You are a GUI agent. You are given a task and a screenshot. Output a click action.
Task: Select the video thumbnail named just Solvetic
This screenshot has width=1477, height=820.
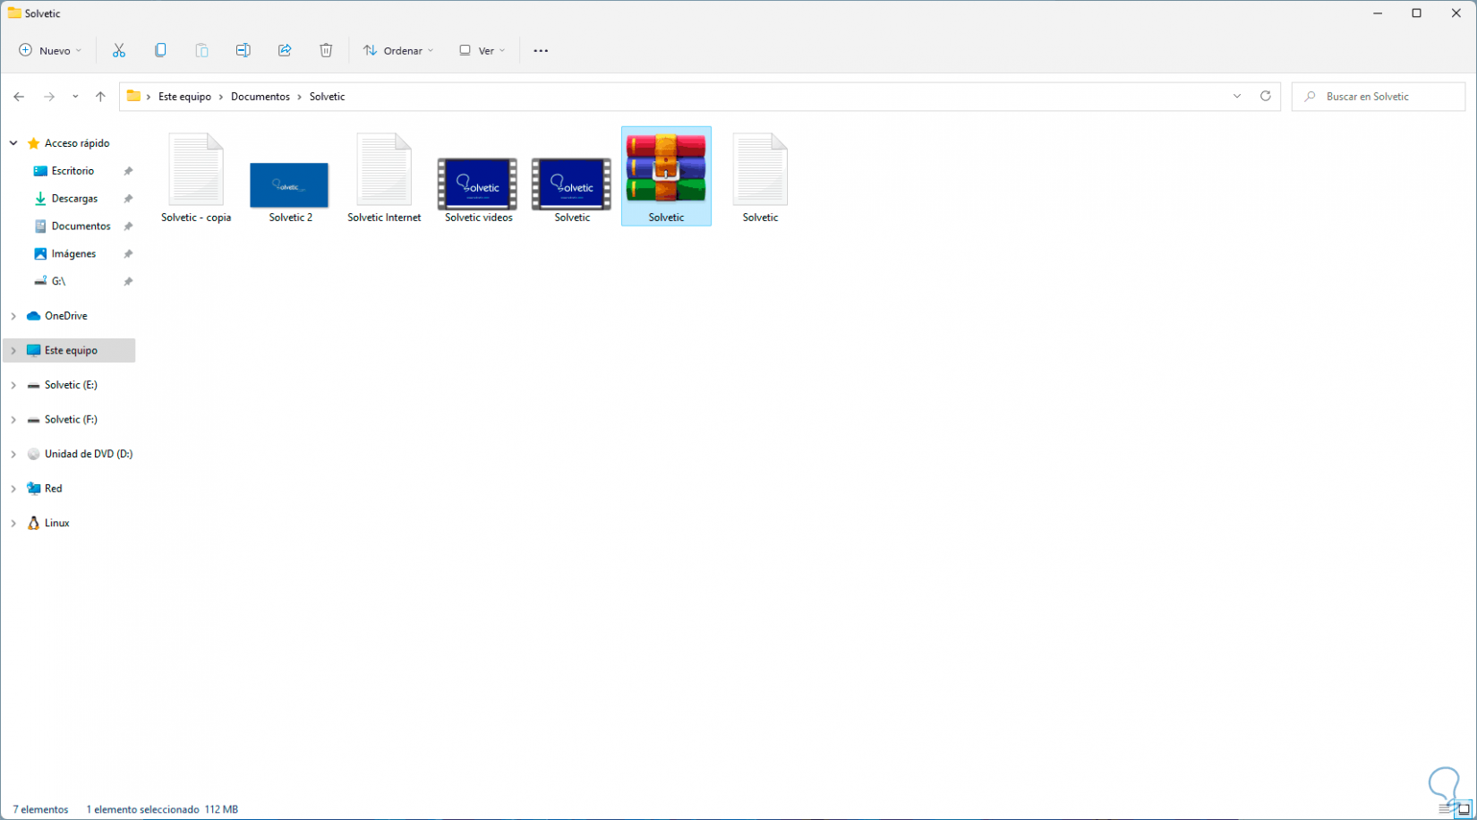[572, 190]
